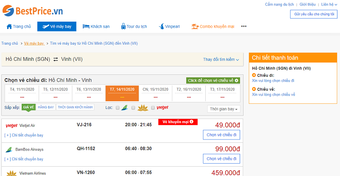
Task: Click the Vietnam Airlines logo in VN-1260 row
Action: (11, 173)
